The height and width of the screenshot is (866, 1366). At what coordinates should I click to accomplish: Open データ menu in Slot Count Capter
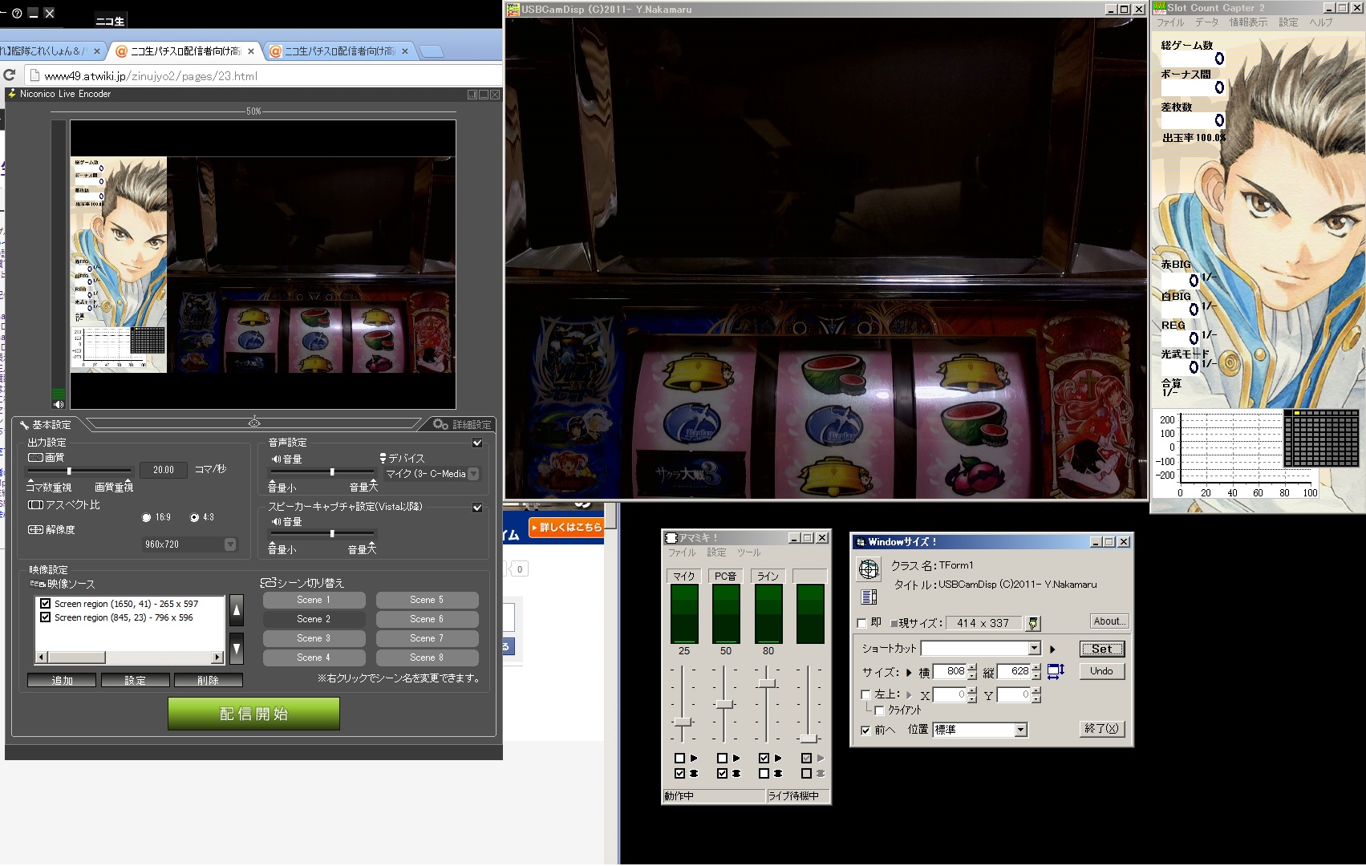[1206, 22]
